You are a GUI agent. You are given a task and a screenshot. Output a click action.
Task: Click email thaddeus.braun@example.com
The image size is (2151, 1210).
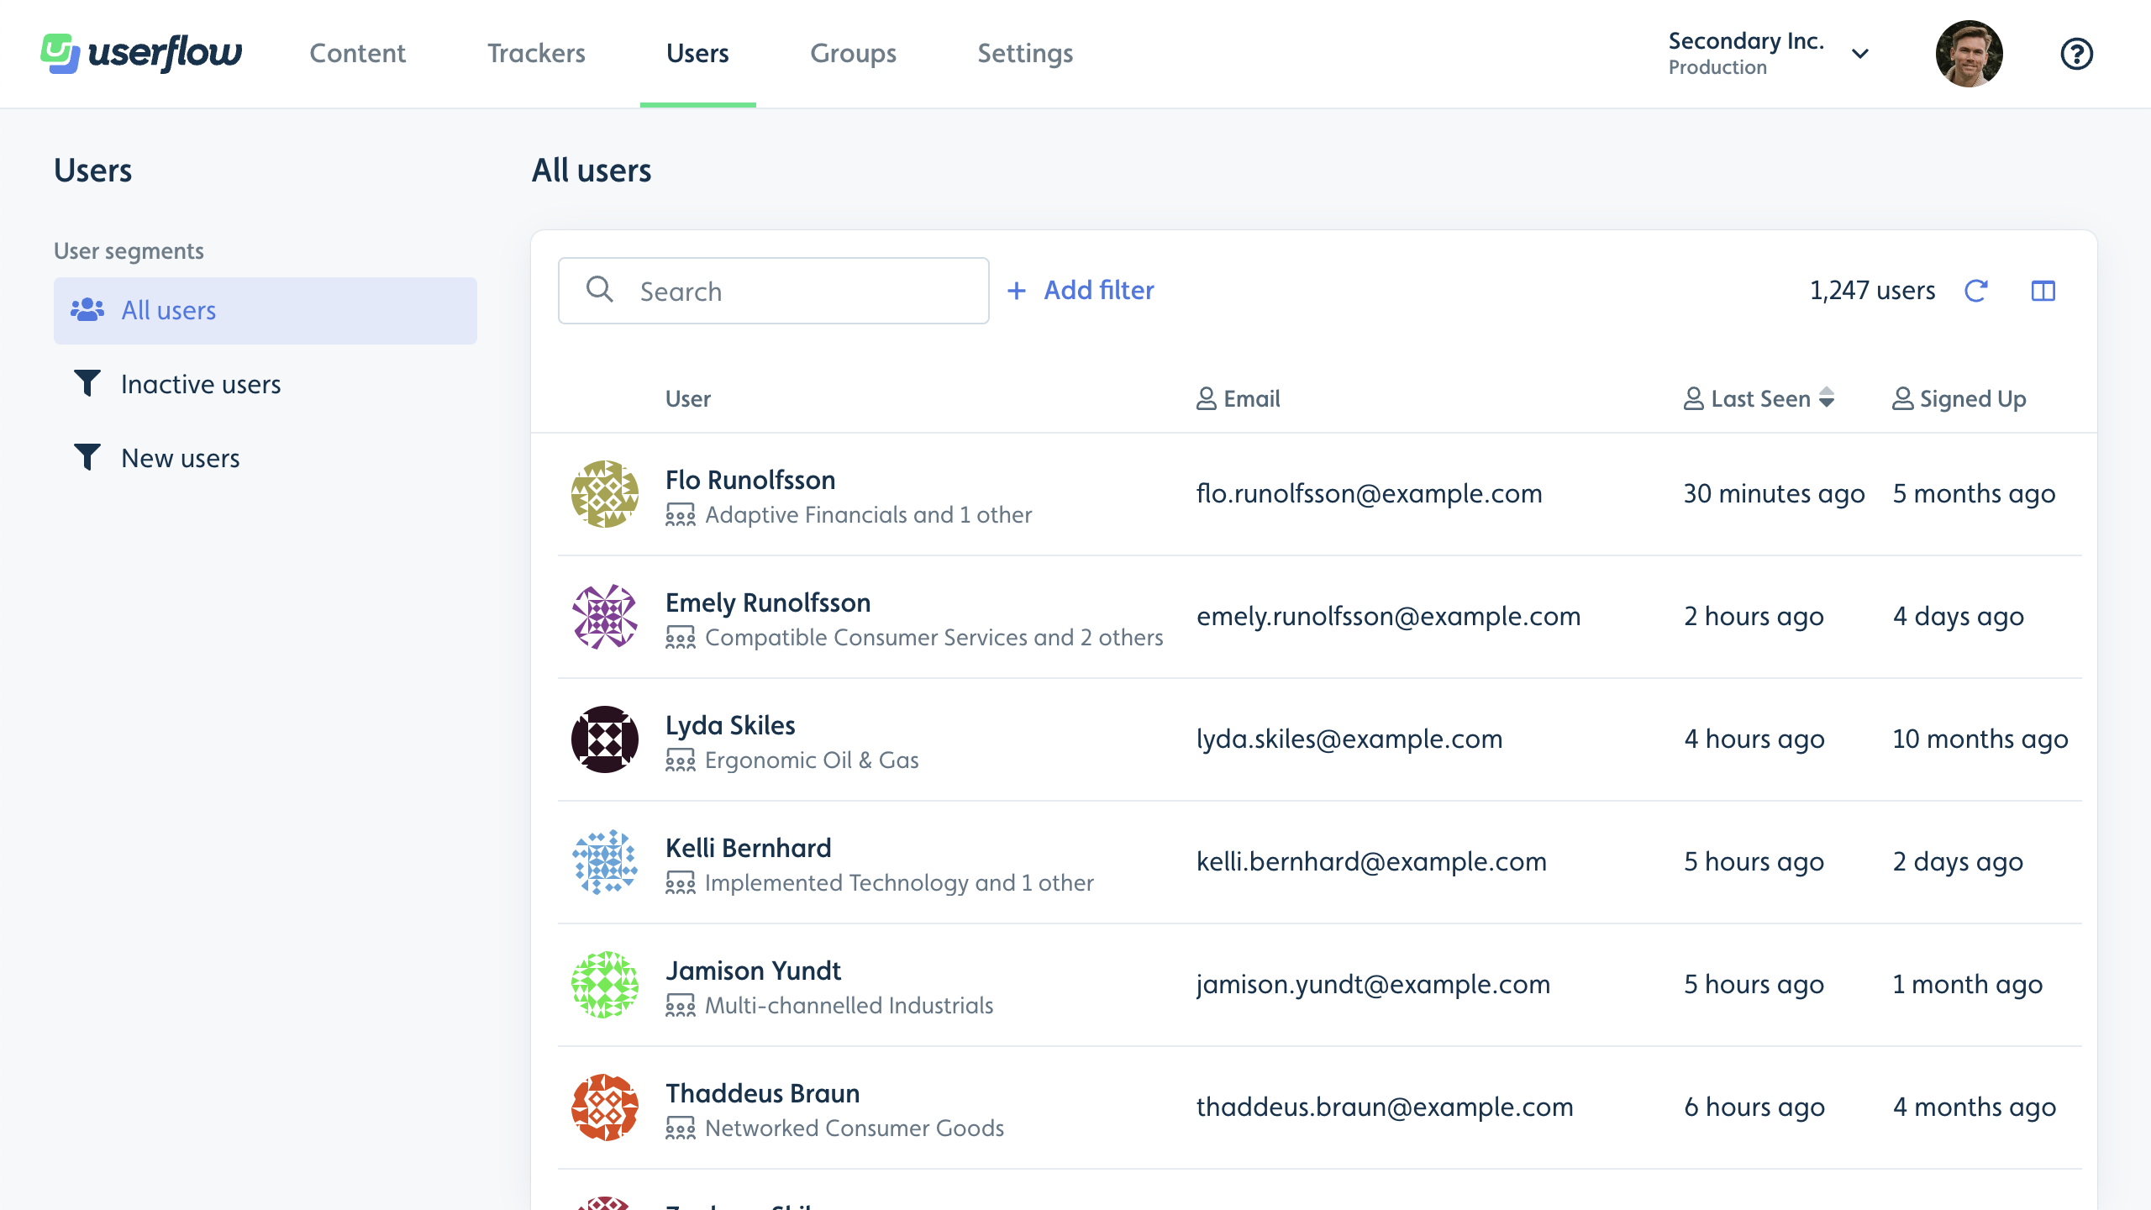1385,1107
